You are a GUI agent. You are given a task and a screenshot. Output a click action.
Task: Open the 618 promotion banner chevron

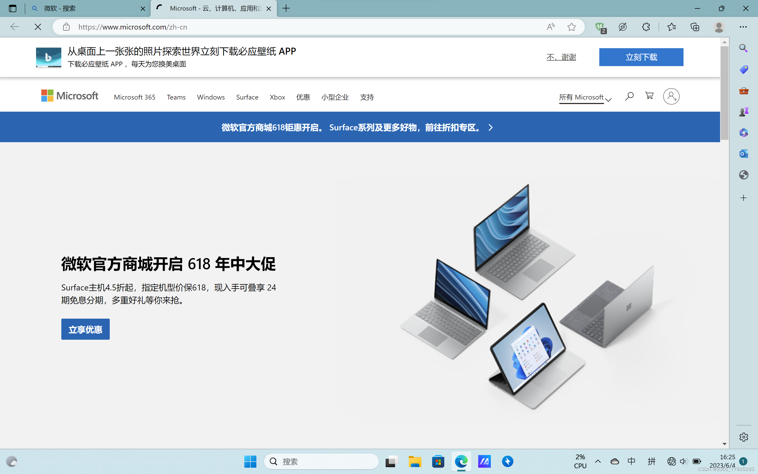pyautogui.click(x=491, y=128)
